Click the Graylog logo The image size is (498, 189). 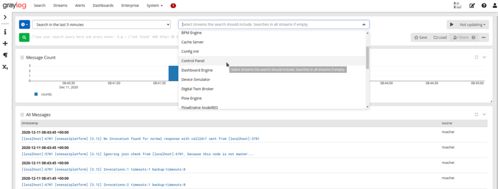pyautogui.click(x=14, y=5)
